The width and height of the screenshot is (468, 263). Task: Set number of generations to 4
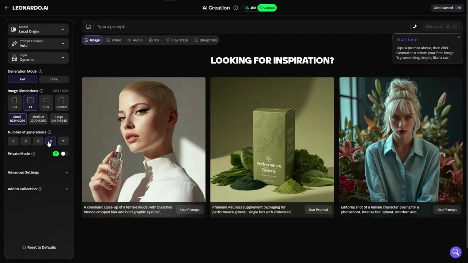pos(51,141)
